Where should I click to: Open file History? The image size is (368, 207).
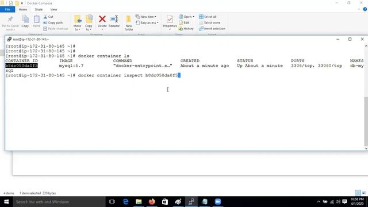coord(186,29)
